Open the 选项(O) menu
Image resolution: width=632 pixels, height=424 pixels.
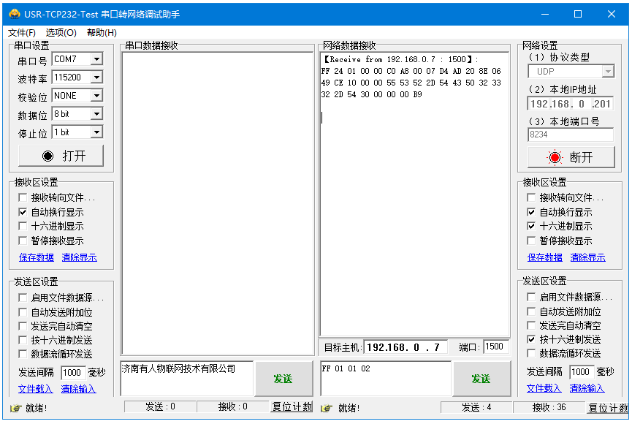[x=61, y=33]
